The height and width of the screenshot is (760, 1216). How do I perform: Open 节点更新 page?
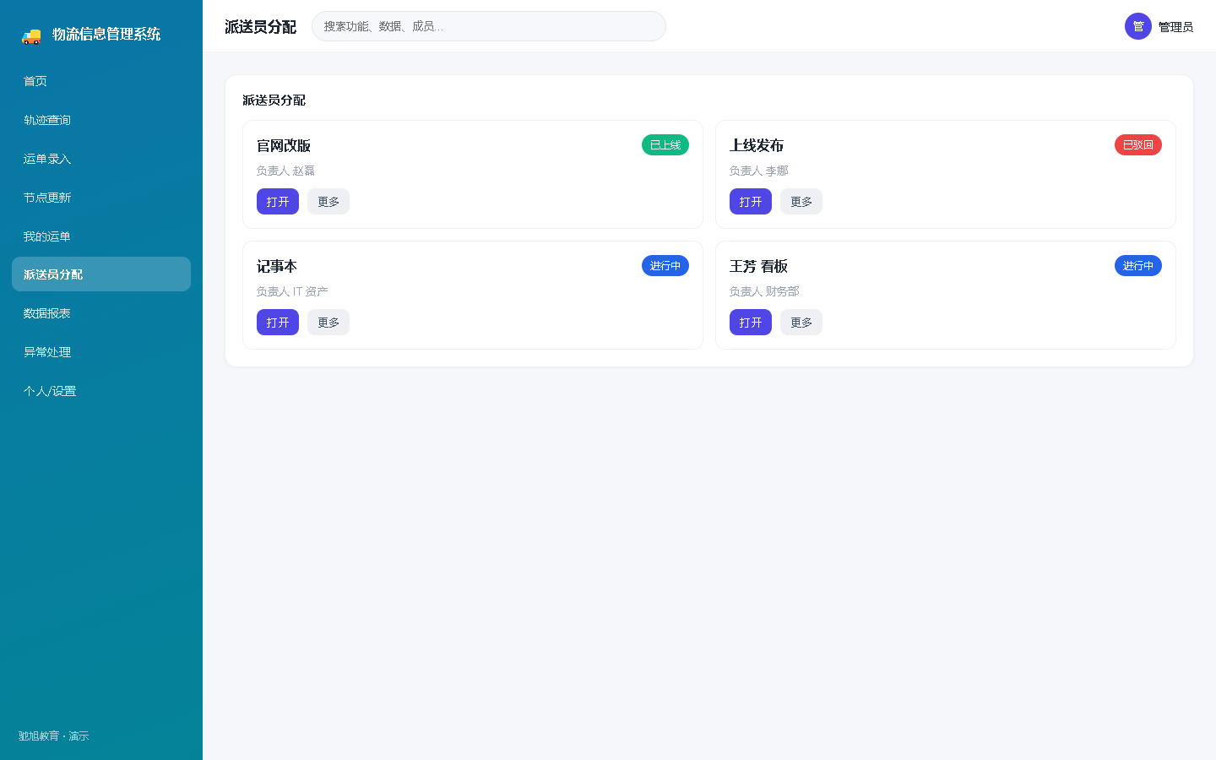pos(101,198)
